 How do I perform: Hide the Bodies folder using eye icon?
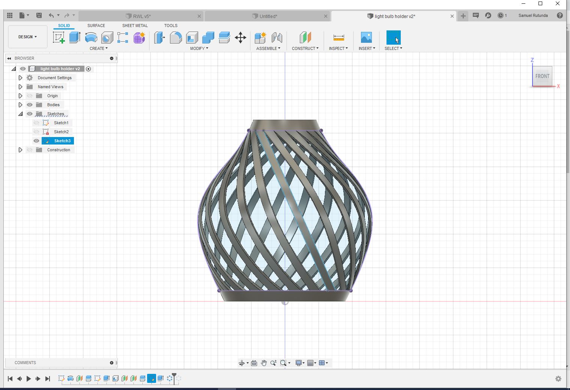coord(30,105)
